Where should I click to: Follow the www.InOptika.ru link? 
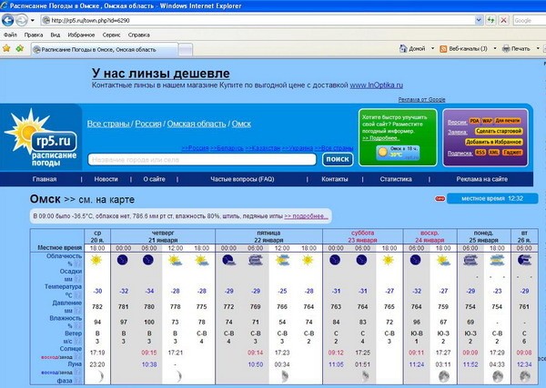click(x=377, y=85)
